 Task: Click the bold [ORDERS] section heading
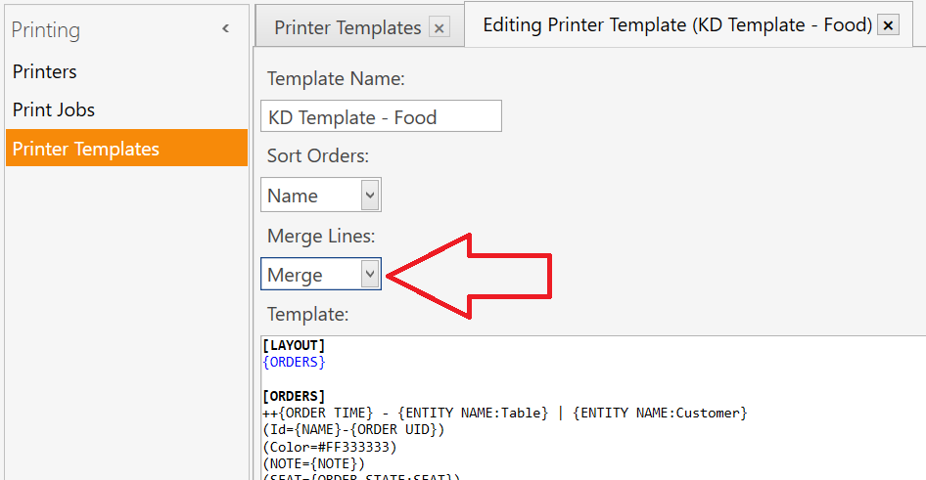coord(294,396)
